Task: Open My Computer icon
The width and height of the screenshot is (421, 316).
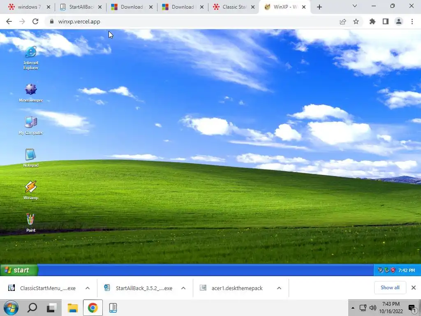Action: coord(30,125)
